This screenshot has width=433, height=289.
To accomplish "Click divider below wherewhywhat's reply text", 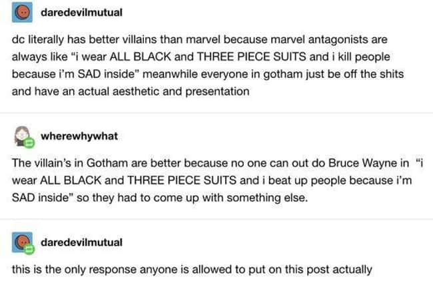I will pyautogui.click(x=217, y=219).
